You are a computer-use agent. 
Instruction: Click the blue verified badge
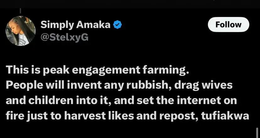point(117,25)
